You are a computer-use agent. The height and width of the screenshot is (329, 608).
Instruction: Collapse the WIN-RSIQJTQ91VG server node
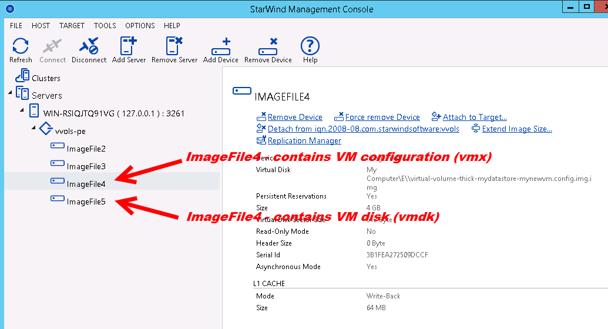point(22,110)
